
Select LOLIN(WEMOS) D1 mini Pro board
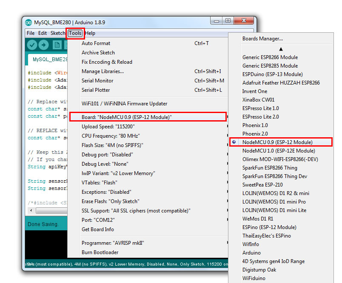(281, 202)
